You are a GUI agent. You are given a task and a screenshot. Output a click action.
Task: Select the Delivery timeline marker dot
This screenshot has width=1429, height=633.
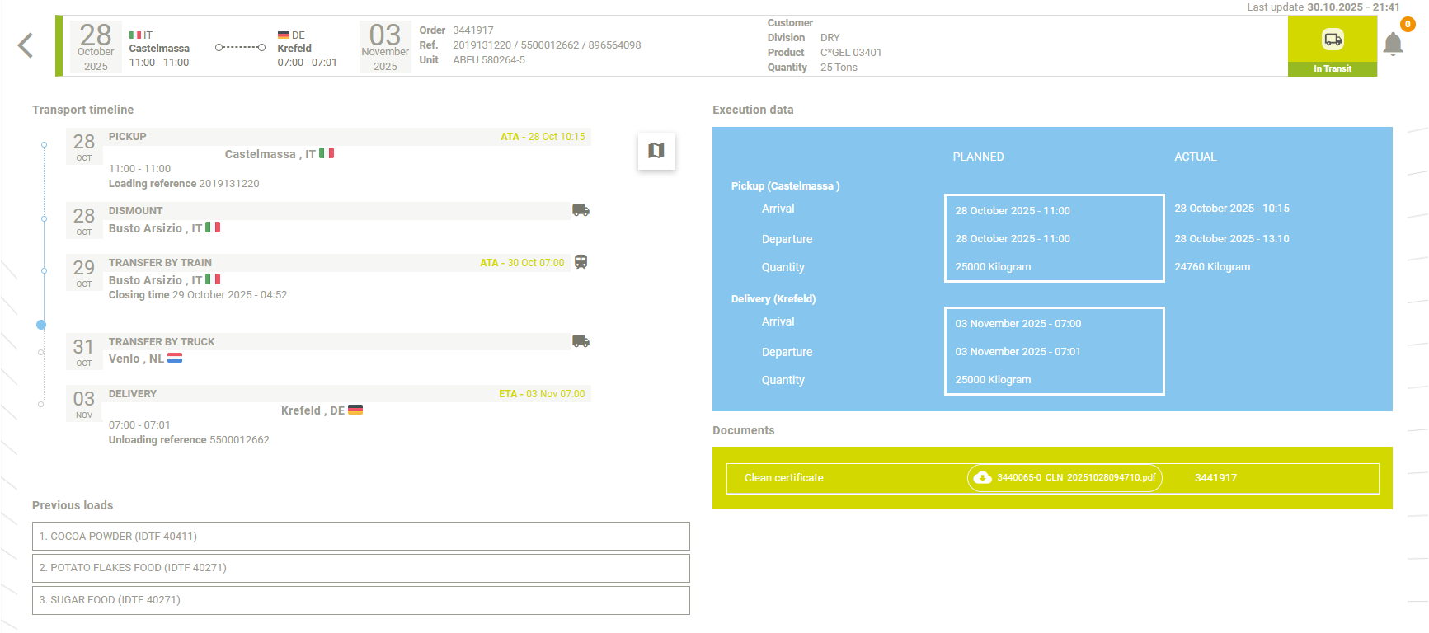tap(40, 404)
